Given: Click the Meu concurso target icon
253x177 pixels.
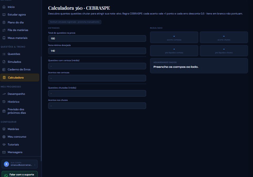Looking at the screenshot, I should pos(4,137).
